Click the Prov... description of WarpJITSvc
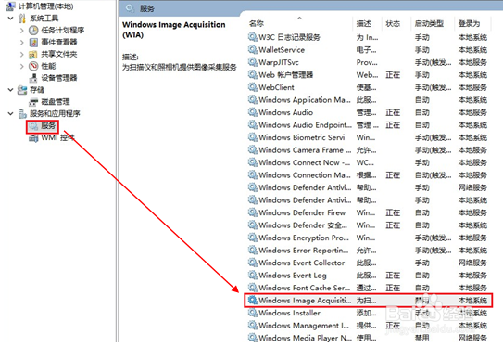 pos(367,62)
